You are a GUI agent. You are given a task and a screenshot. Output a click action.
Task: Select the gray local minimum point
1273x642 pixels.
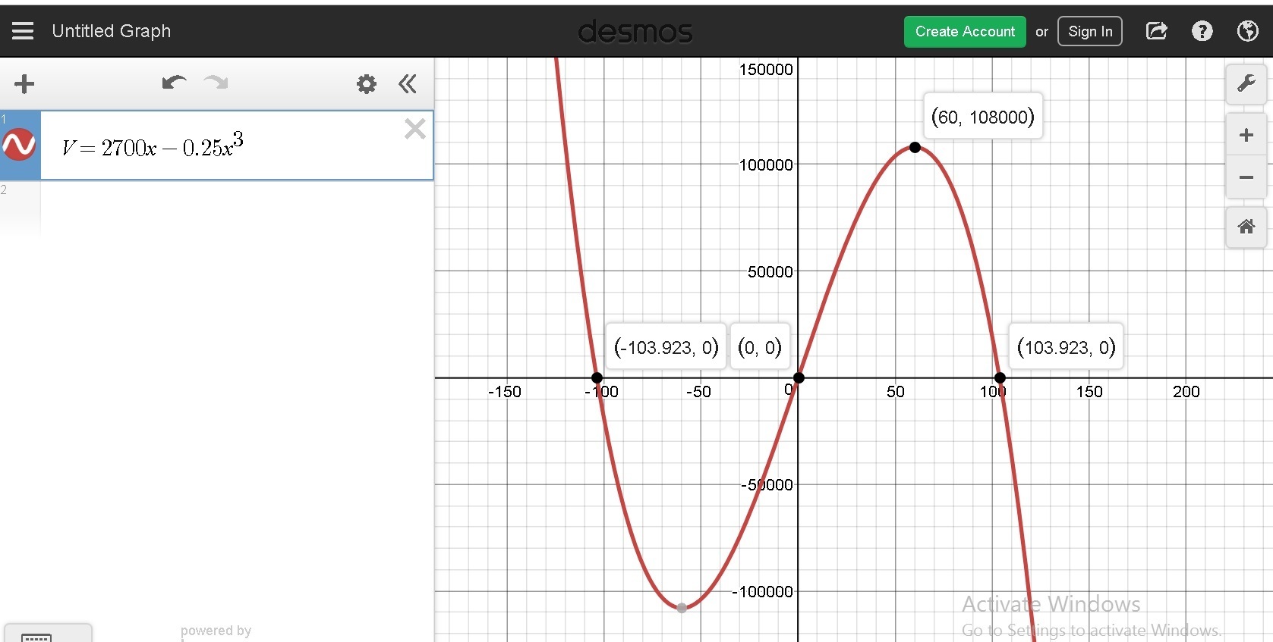pyautogui.click(x=682, y=608)
